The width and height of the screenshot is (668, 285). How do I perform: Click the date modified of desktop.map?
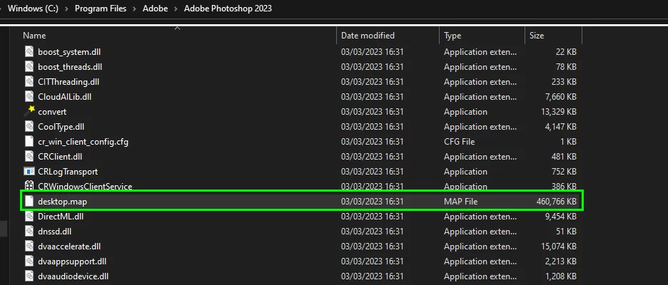pos(373,202)
